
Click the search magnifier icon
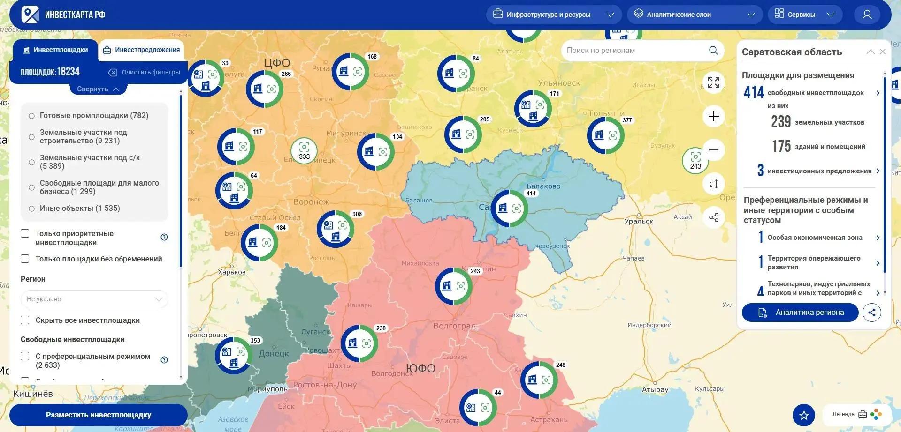[x=713, y=50]
